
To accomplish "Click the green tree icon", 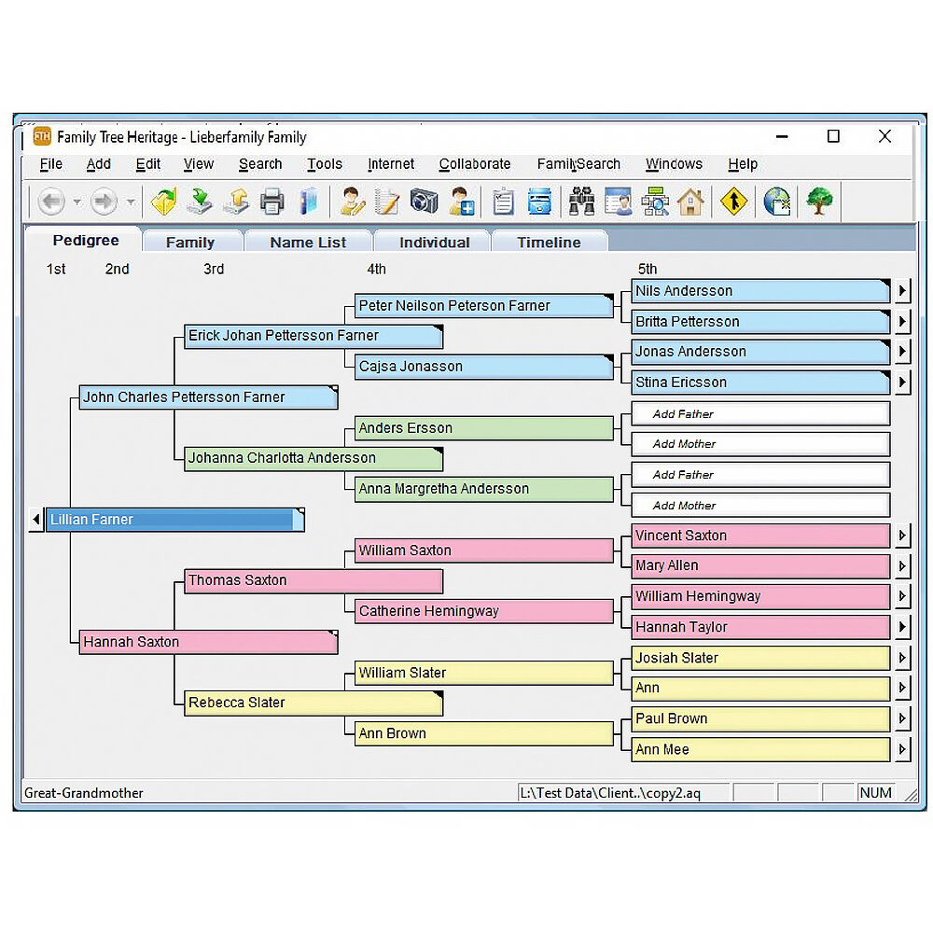I will tap(819, 202).
